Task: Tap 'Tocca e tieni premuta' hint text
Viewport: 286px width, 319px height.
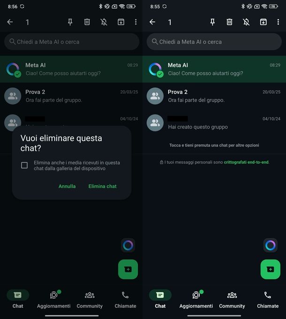Action: click(x=214, y=145)
